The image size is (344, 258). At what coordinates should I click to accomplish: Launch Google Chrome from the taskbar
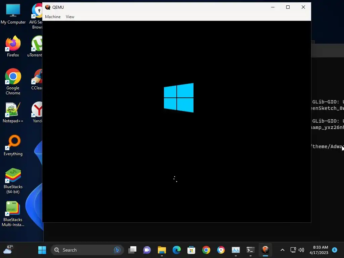[206, 250]
